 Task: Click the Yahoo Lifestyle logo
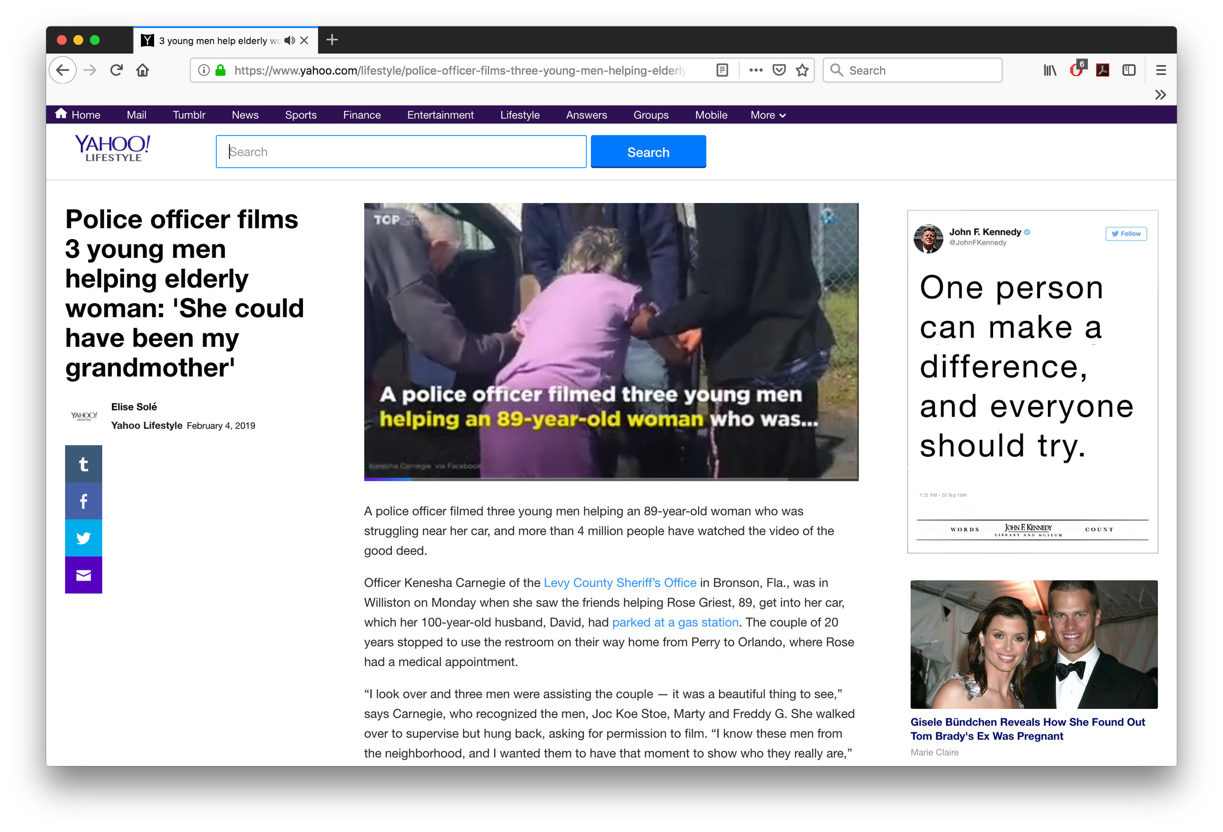coord(113,148)
